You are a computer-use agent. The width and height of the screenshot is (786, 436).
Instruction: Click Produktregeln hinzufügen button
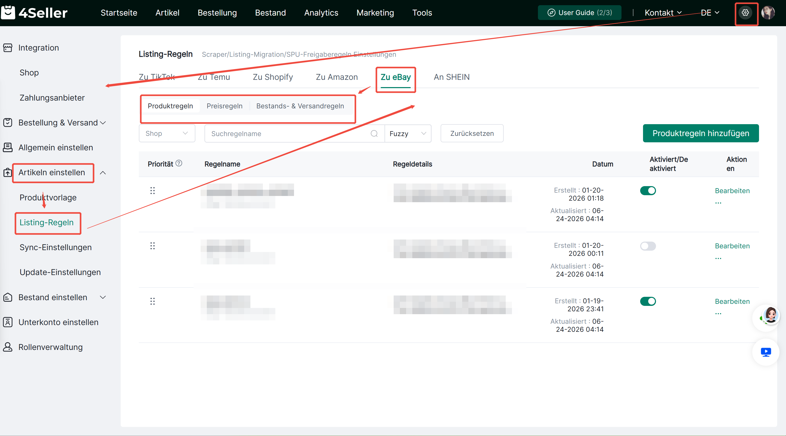tap(701, 133)
